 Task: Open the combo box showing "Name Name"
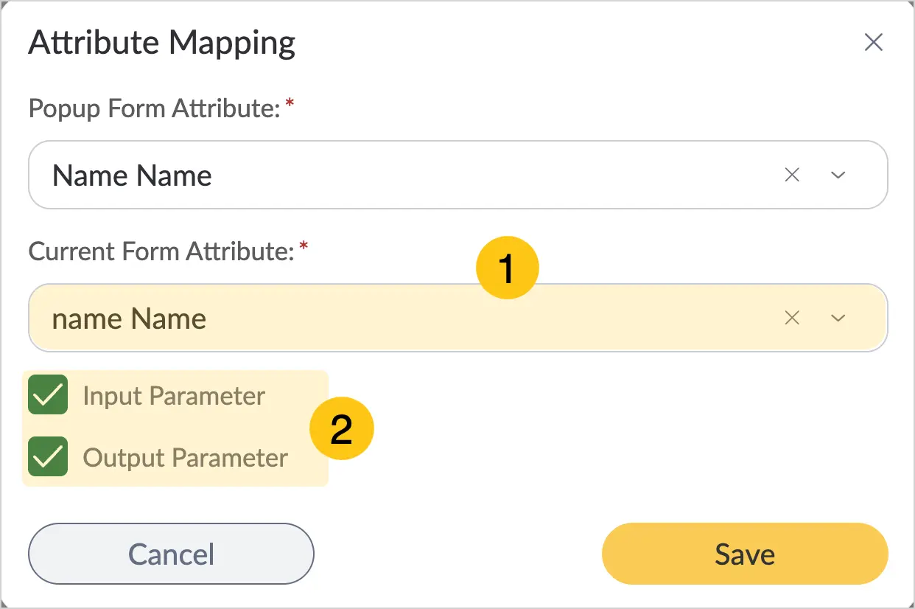pyautogui.click(x=458, y=175)
